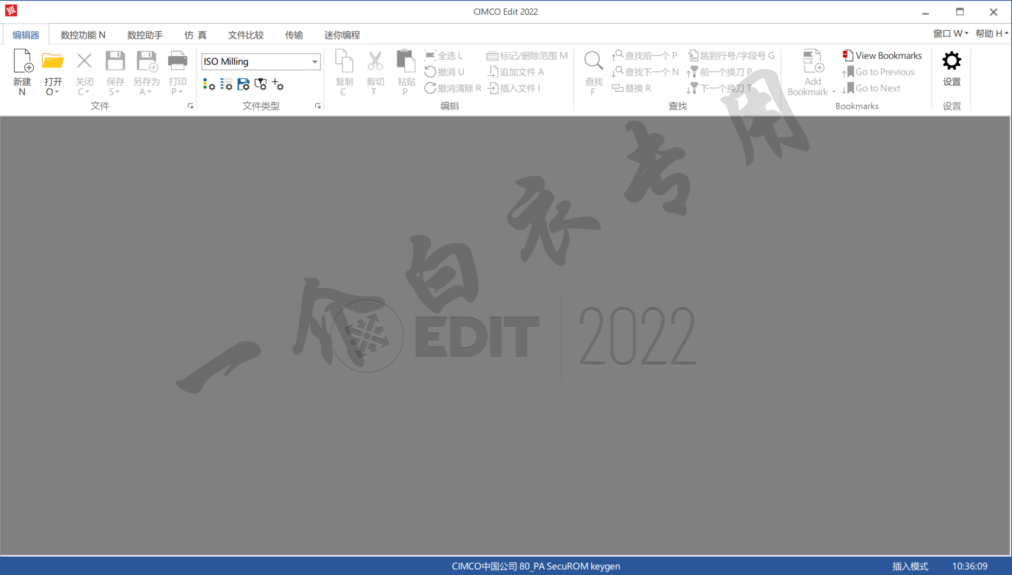Click the 查找 magnifier icon
Image resolution: width=1012 pixels, height=575 pixels.
point(593,61)
